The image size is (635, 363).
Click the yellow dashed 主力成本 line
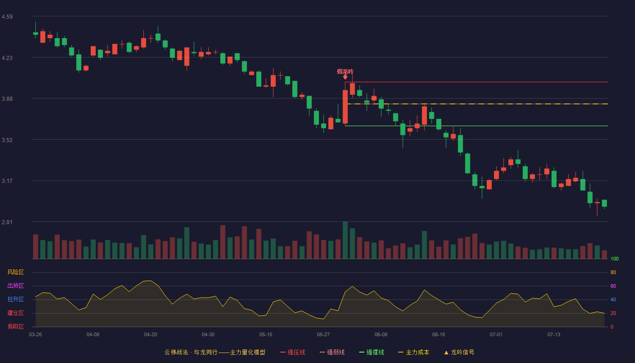point(476,104)
